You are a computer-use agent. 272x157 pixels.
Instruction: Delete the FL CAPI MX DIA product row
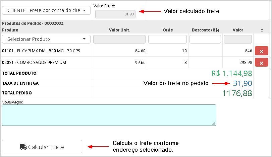pos(261,51)
